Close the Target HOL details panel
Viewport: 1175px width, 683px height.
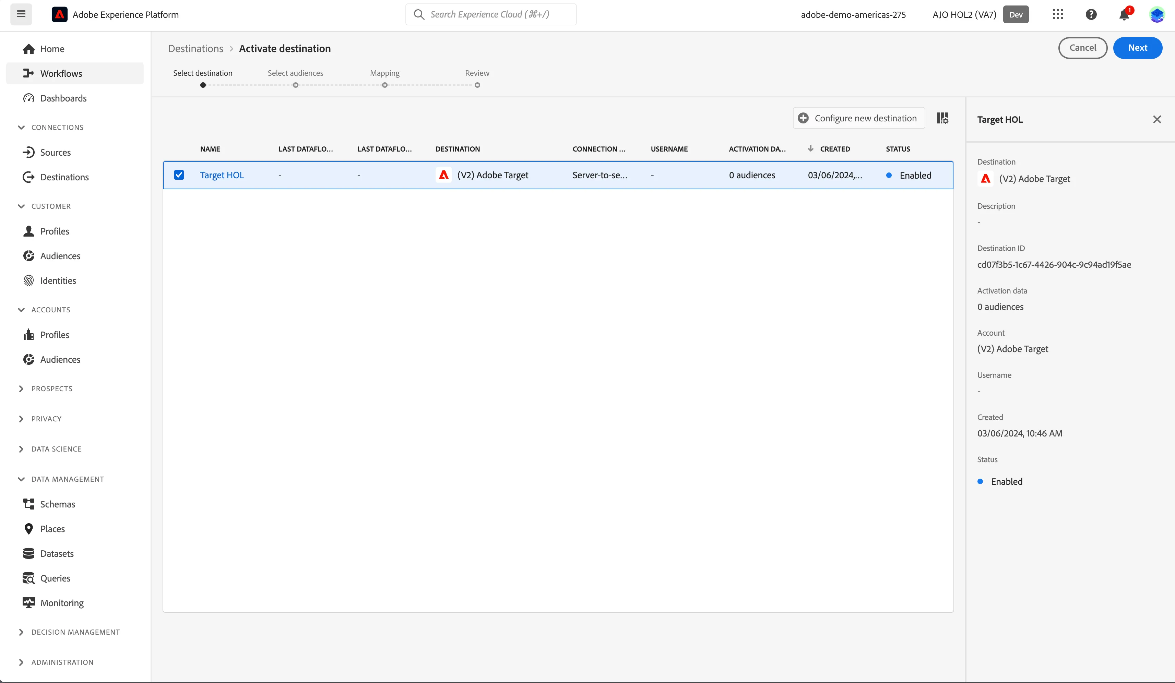pyautogui.click(x=1157, y=119)
